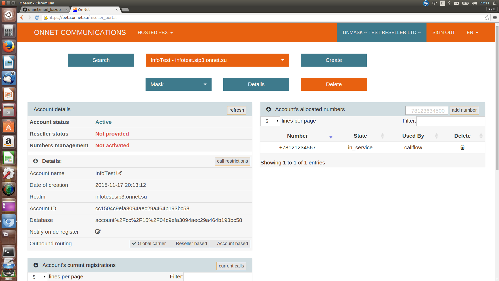This screenshot has width=499, height=281.
Task: Collapse Account's allocated numbers panel arrow icon
Action: 269,109
